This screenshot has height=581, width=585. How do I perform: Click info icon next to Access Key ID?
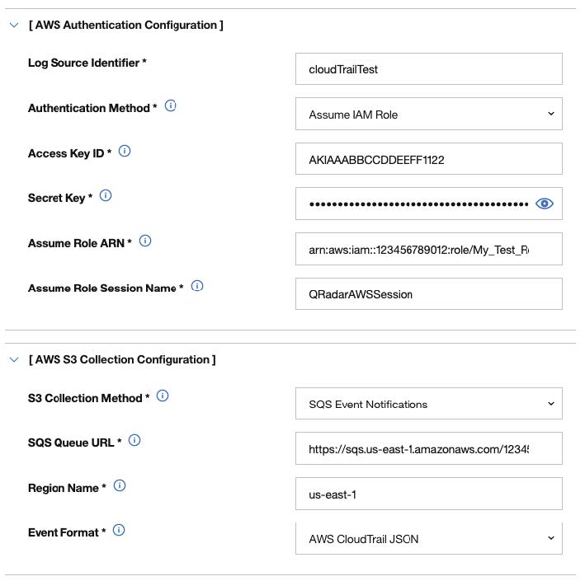point(125,152)
